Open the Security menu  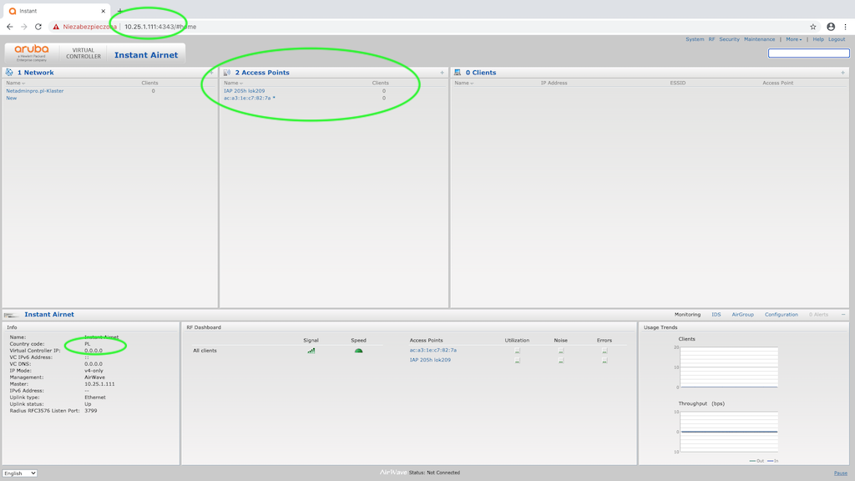point(729,39)
